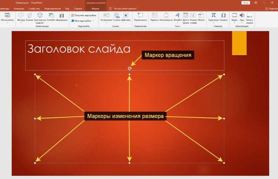Click the bottom-middle resize handle of placeholder

[129, 163]
